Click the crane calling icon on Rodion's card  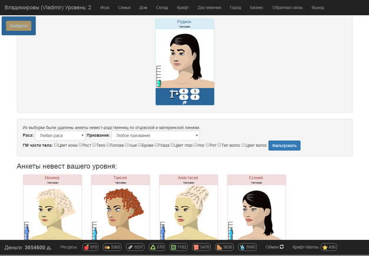point(174,94)
